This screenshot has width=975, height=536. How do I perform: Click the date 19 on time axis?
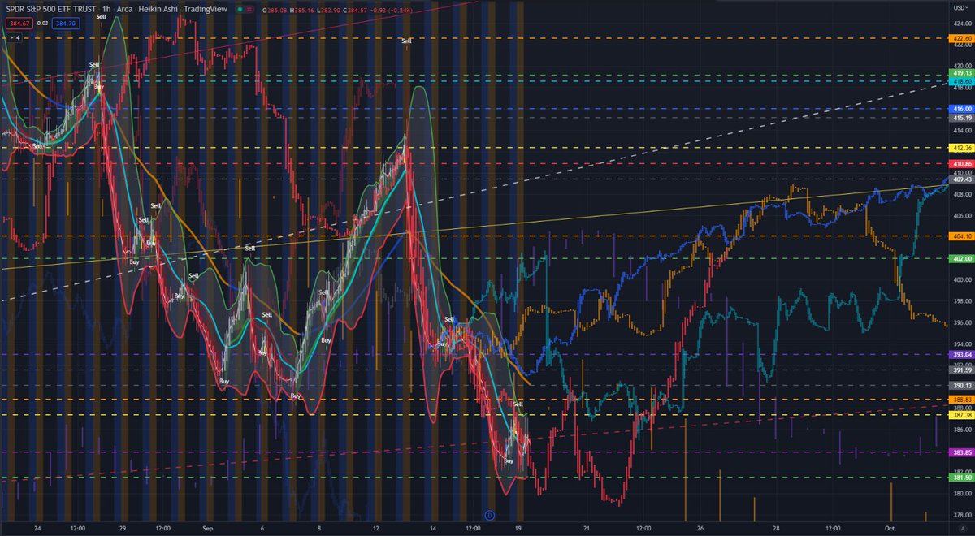(x=518, y=527)
